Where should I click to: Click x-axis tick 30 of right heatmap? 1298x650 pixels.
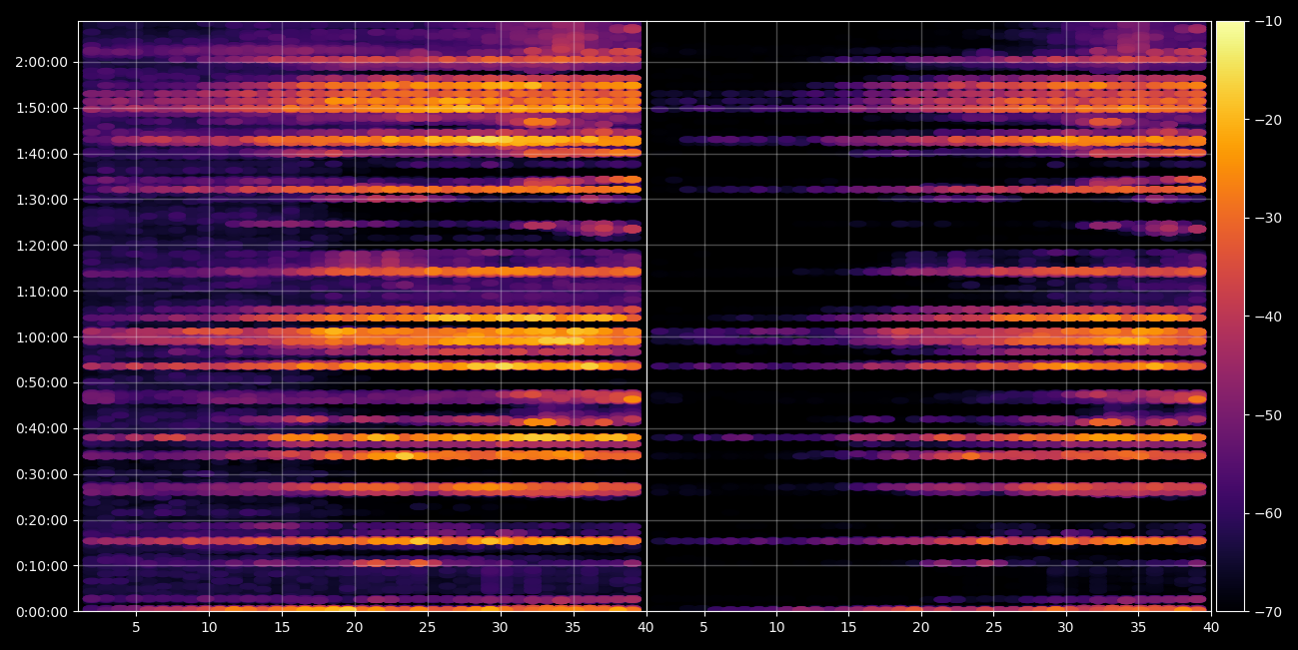coord(1066,627)
